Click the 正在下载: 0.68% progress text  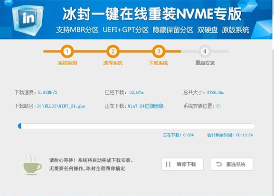pos(178,135)
